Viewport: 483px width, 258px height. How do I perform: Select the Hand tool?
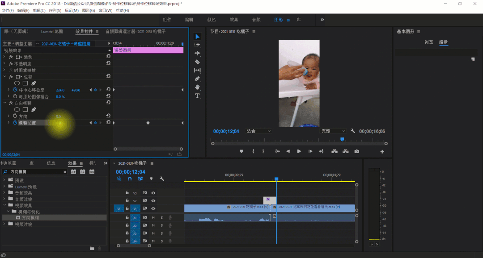coord(198,87)
